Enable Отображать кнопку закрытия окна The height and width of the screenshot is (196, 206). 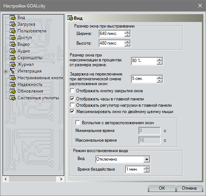(72, 91)
